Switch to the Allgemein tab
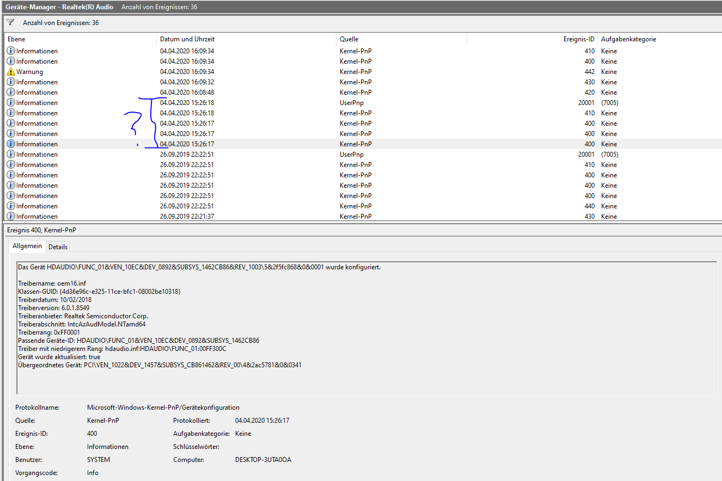This screenshot has height=481, width=722. [x=28, y=246]
